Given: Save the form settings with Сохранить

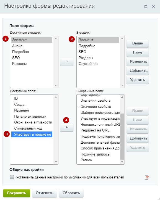Looking at the screenshot, I should (x=17, y=193).
